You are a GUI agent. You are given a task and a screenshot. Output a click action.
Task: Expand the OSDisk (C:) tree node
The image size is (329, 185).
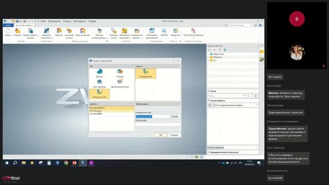(208, 57)
